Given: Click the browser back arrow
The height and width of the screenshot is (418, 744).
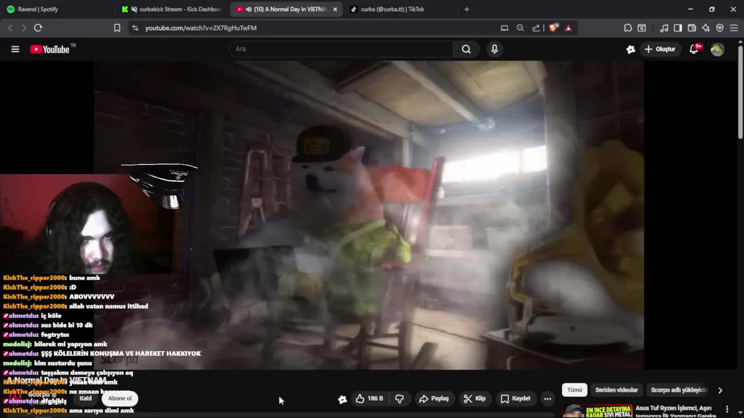Looking at the screenshot, I should click(x=10, y=28).
